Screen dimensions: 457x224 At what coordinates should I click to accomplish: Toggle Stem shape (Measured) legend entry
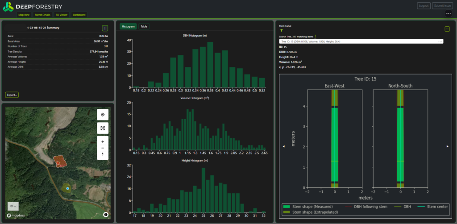308,207
